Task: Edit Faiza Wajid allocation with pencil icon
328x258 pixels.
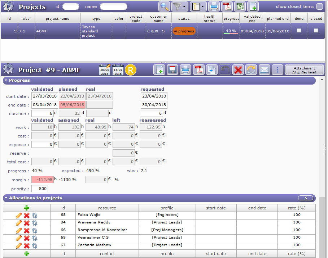Action: click(x=19, y=215)
